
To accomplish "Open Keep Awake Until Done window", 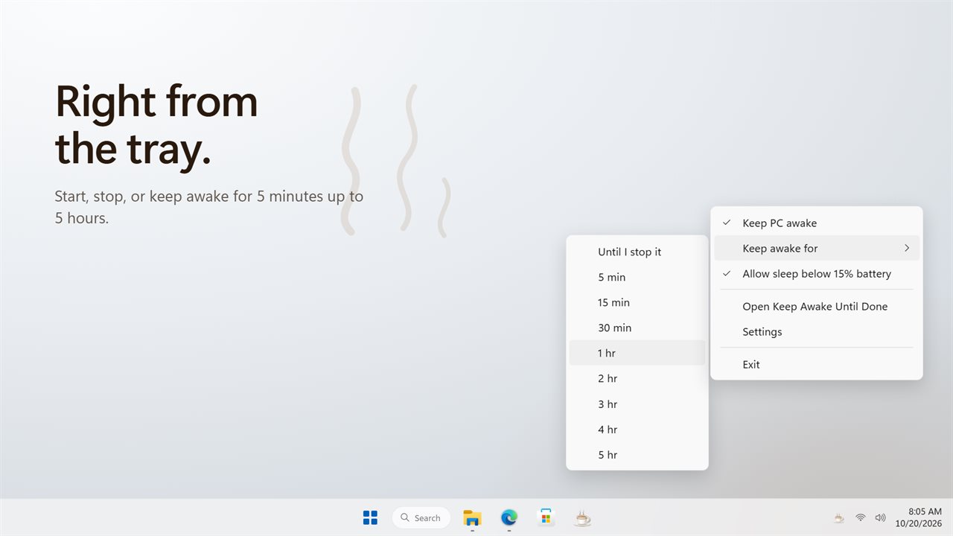I will (817, 306).
